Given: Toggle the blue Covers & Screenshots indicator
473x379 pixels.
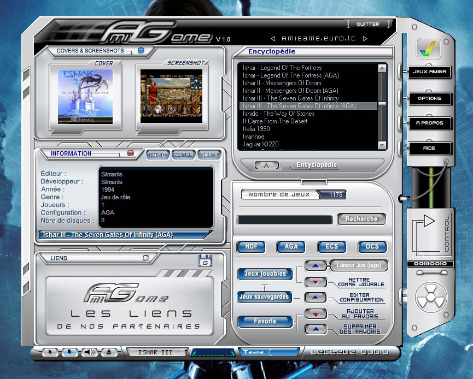Looking at the screenshot, I should tap(141, 50).
